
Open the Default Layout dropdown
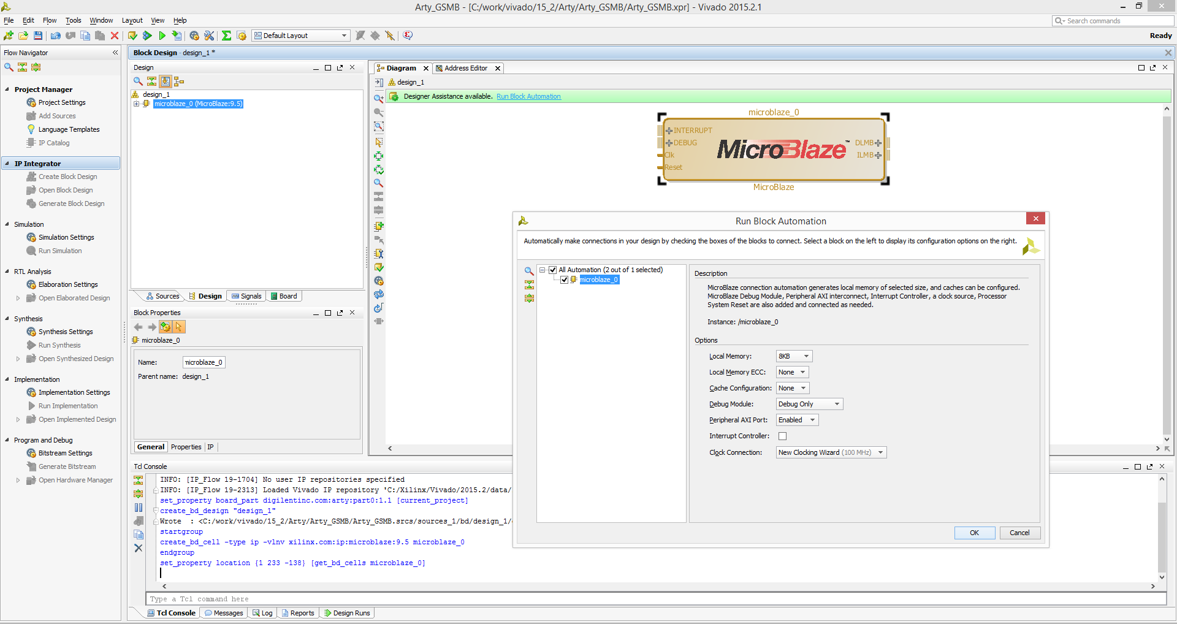[301, 36]
